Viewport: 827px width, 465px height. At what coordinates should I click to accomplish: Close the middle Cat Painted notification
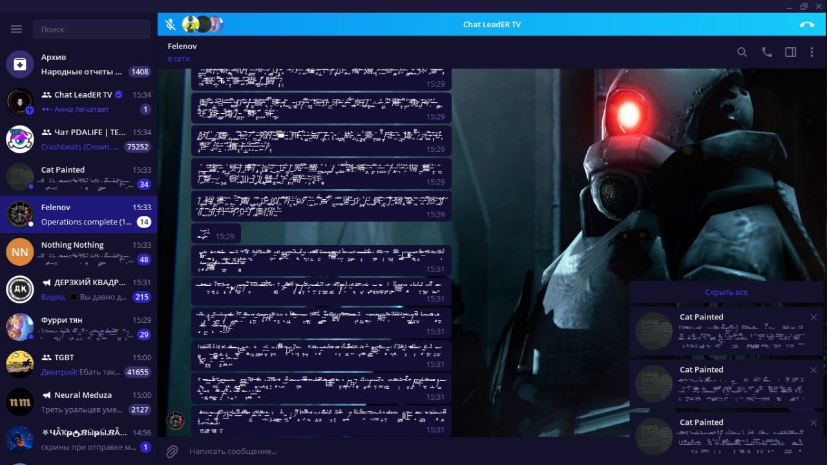[813, 370]
